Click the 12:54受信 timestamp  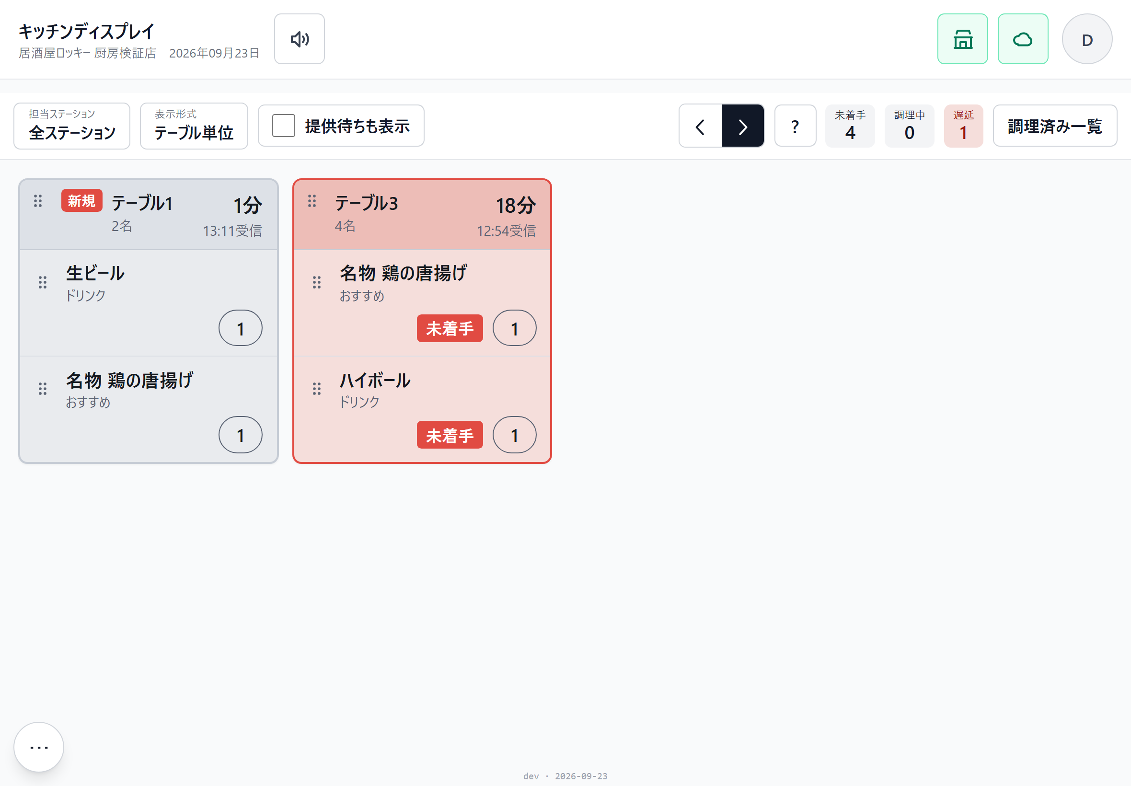click(506, 231)
